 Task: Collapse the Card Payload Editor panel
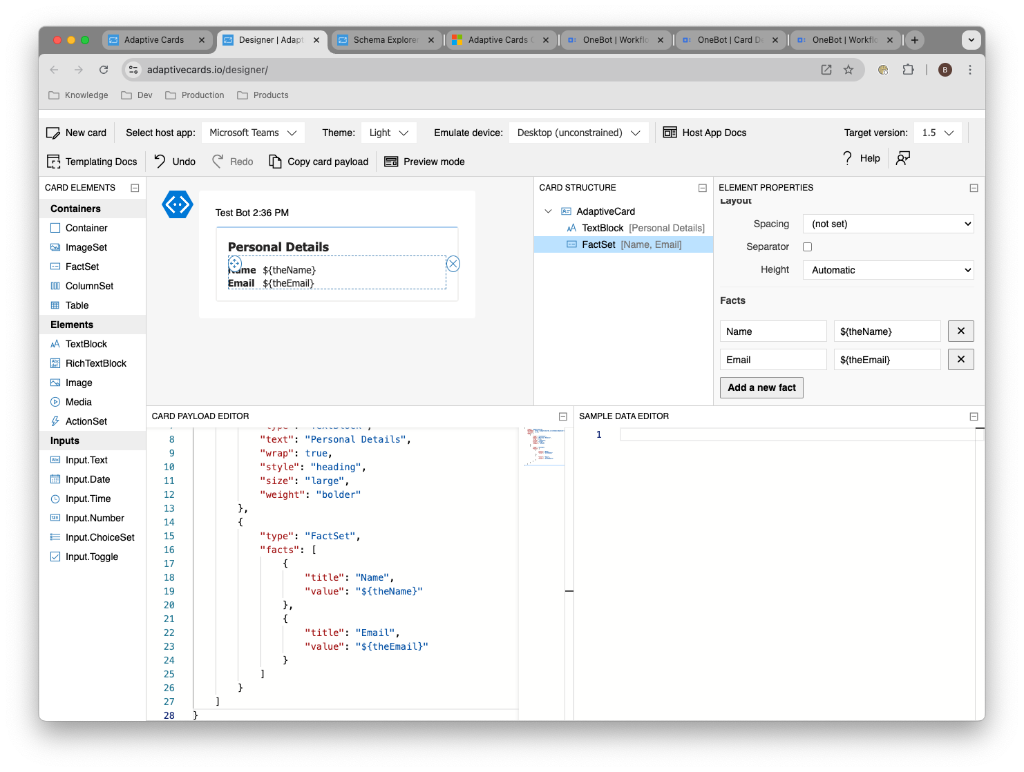562,416
